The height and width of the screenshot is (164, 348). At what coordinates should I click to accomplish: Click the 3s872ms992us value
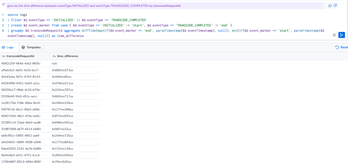(63, 116)
